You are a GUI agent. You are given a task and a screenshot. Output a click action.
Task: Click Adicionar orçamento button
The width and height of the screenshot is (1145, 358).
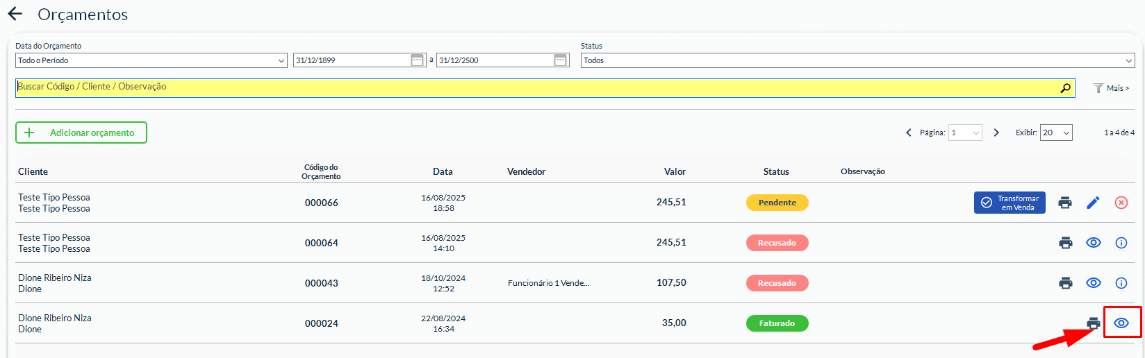coord(81,133)
